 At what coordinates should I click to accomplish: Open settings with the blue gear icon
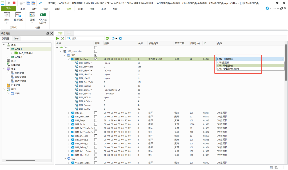pos(120,39)
